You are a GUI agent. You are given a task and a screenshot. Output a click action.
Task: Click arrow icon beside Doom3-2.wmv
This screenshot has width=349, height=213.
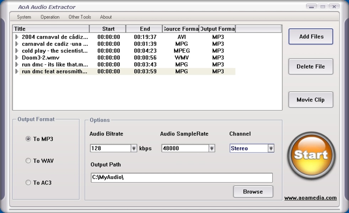17,58
